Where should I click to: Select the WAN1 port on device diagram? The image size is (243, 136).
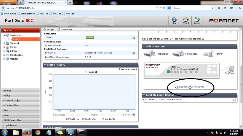[186, 72]
